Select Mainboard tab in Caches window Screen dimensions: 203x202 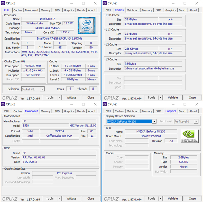[x=133, y=10]
